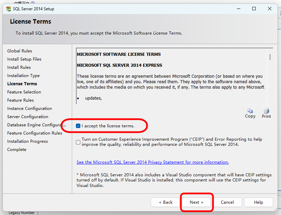Screen dimensions: 281x215
Task: Maximize the SQL Server 2014 Setup window
Action: pos(254,9)
